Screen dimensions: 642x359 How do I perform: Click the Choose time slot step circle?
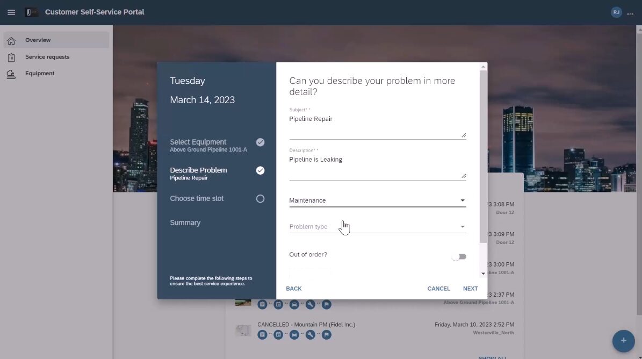pos(260,199)
